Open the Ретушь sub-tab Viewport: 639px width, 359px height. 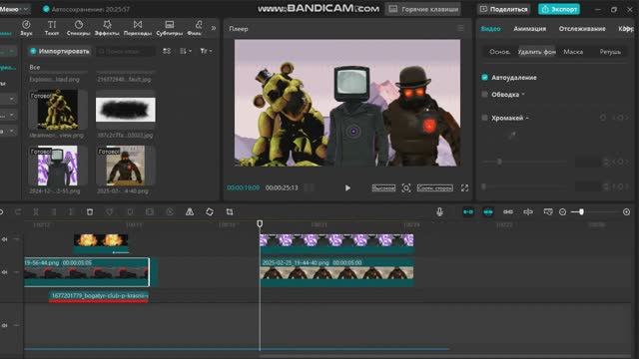click(x=610, y=52)
